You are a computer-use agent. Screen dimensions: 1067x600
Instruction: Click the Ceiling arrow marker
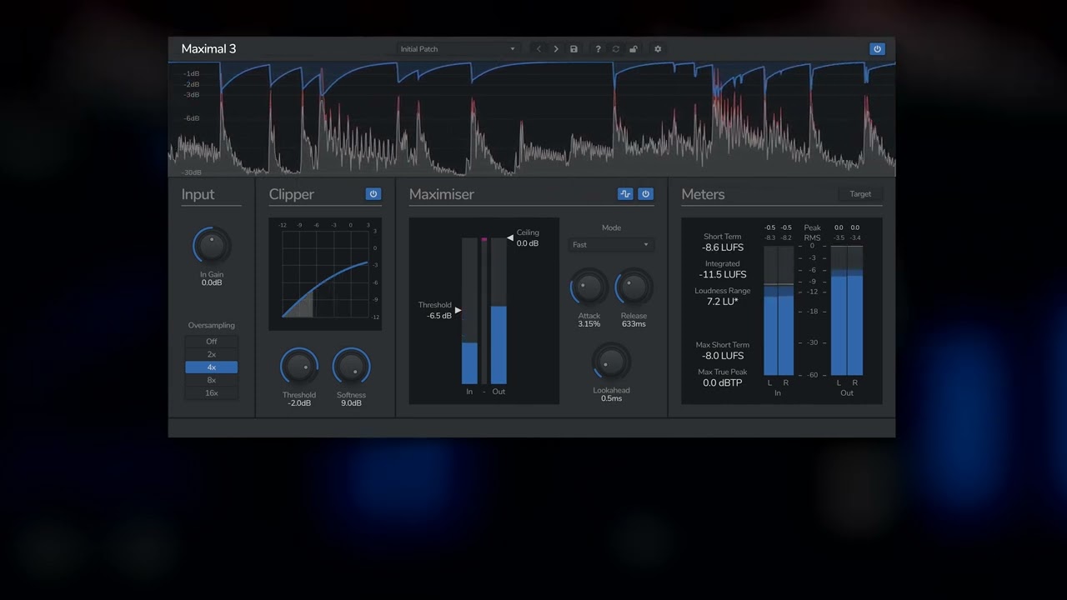[510, 237]
